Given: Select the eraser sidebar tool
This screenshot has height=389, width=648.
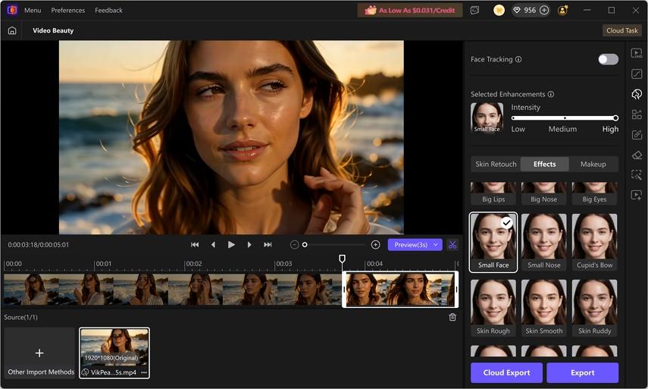Looking at the screenshot, I should coord(637,155).
